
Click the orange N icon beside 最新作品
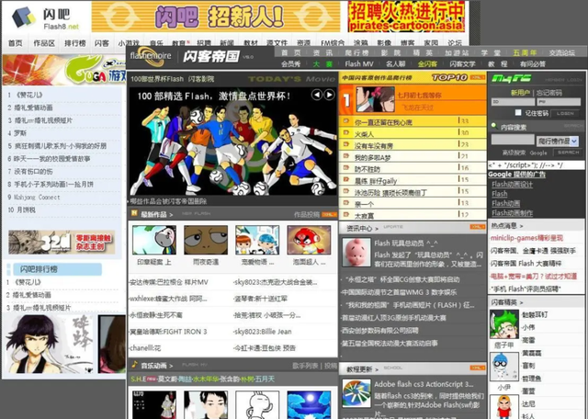coord(134,213)
